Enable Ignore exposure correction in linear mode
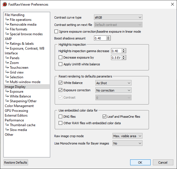Viewport: 177px width, 169px height. [56, 32]
